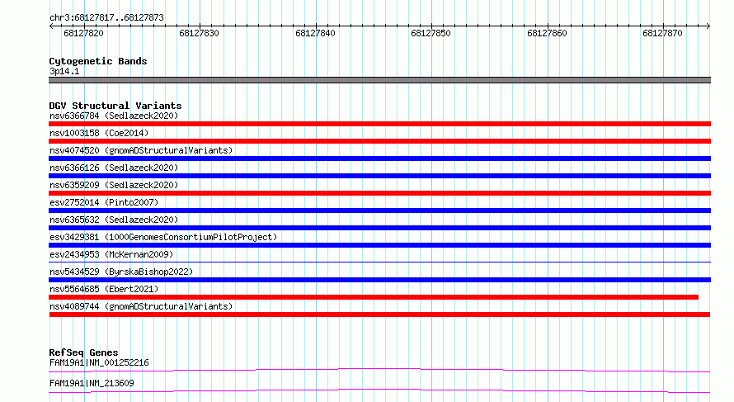Image resolution: width=734 pixels, height=402 pixels.
Task: Click the blue bar for nsv6366126
Action: tap(379, 176)
